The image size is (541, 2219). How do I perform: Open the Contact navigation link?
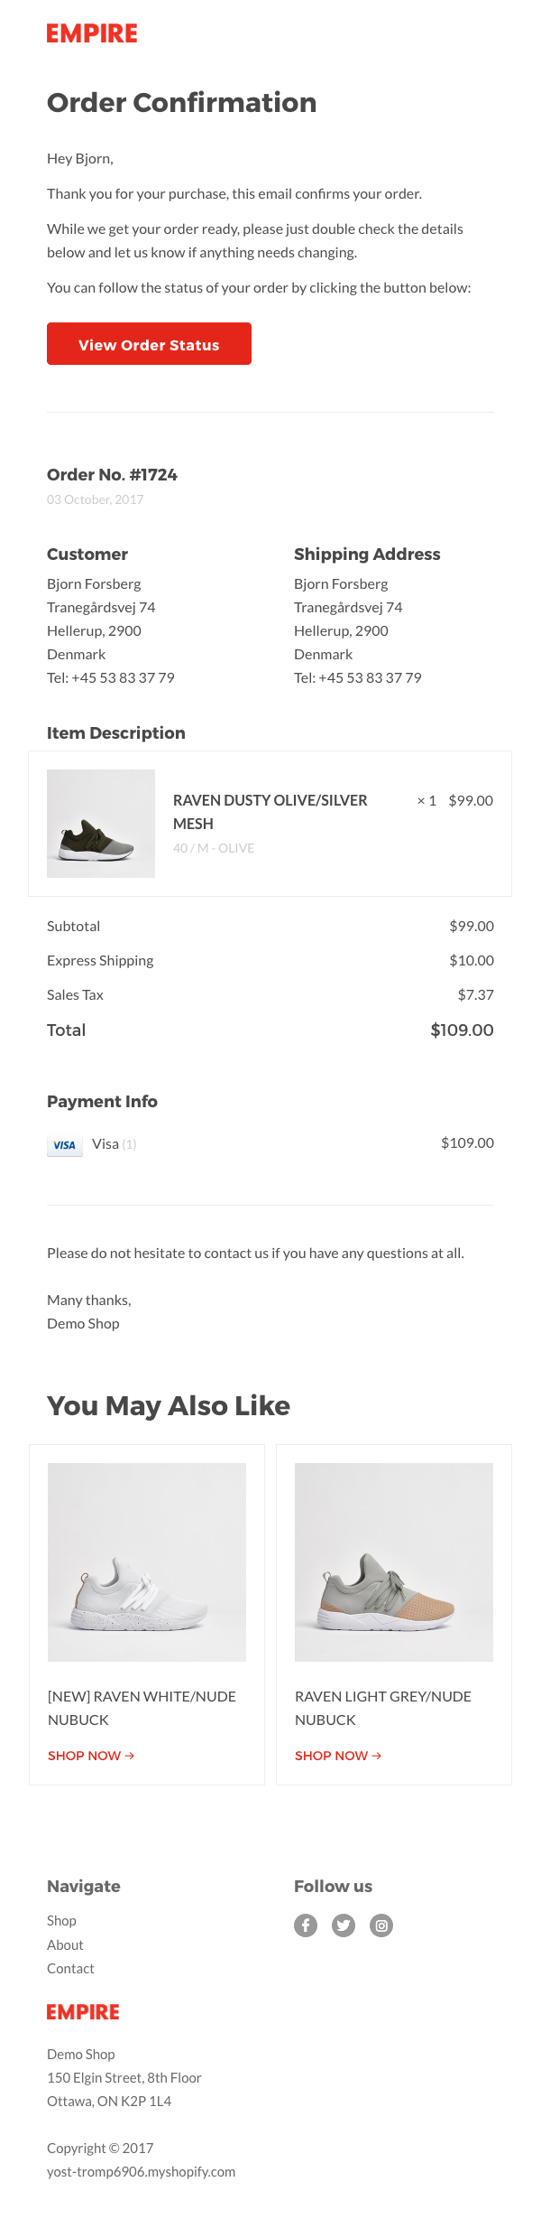70,1968
